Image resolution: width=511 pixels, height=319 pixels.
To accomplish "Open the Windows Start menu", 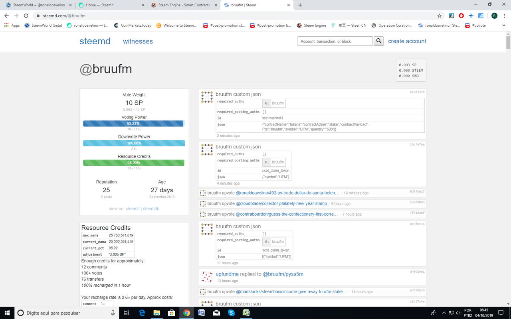I will pos(7,313).
